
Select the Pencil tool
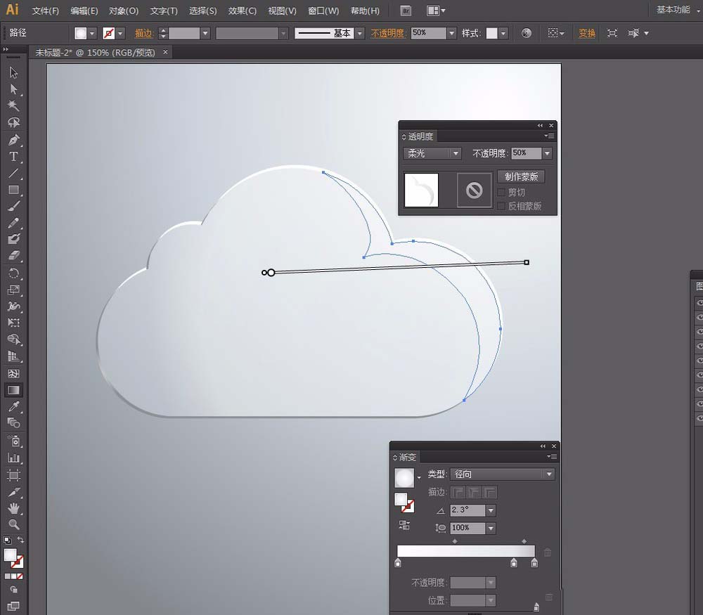[x=13, y=223]
